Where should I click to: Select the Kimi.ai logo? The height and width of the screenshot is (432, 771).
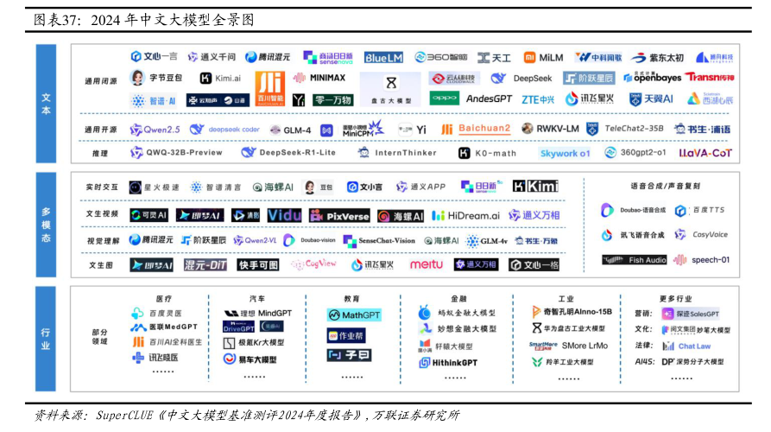[220, 79]
